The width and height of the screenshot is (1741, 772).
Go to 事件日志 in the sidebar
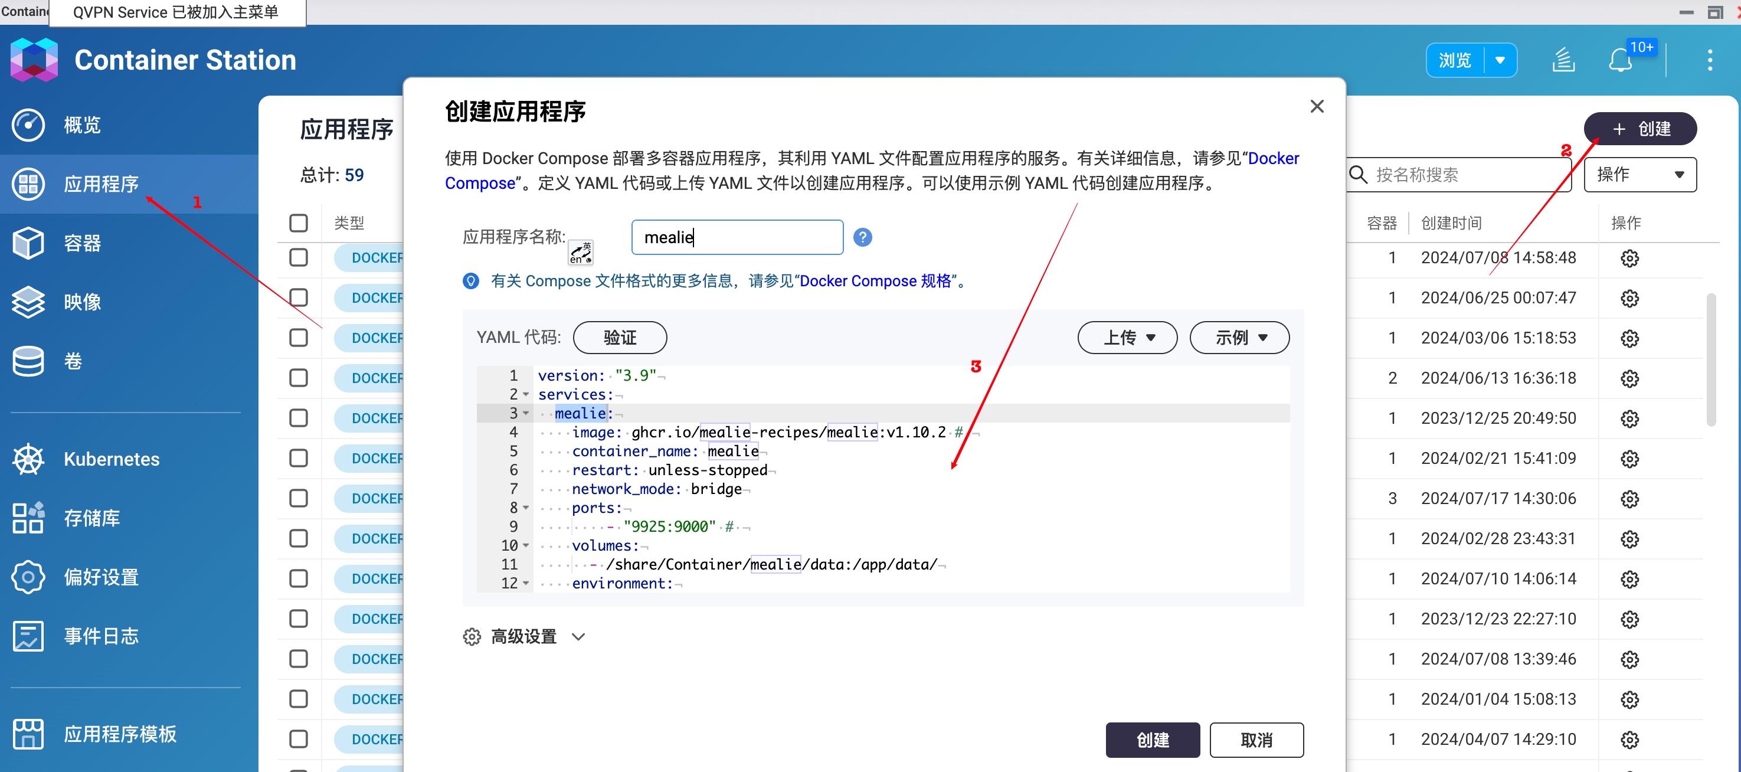(102, 636)
